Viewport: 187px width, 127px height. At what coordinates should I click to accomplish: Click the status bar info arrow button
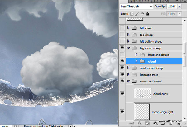(70, 126)
